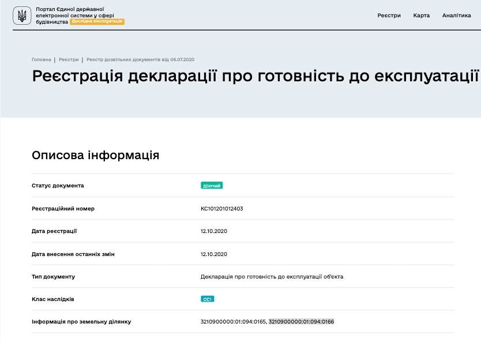Click the Дата внесення останніх змін label
481x342 pixels.
(x=73, y=254)
